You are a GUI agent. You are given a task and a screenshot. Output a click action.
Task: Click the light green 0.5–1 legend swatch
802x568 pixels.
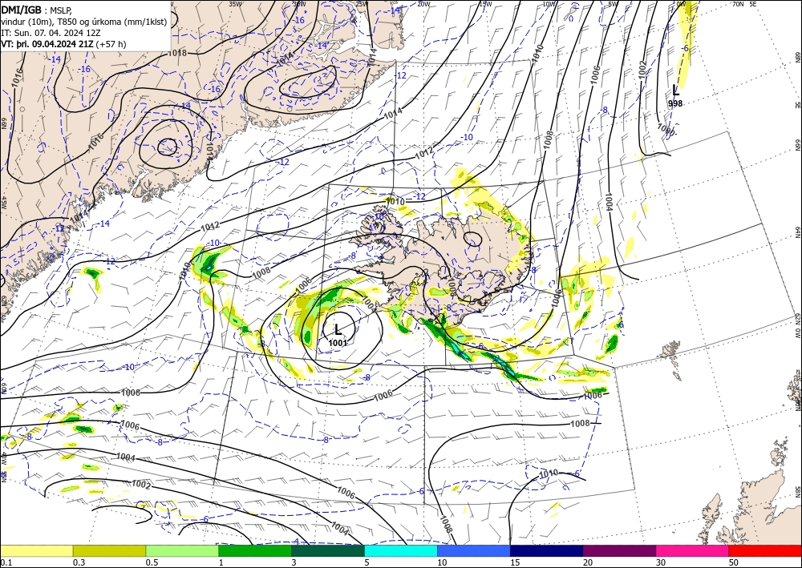(x=182, y=550)
